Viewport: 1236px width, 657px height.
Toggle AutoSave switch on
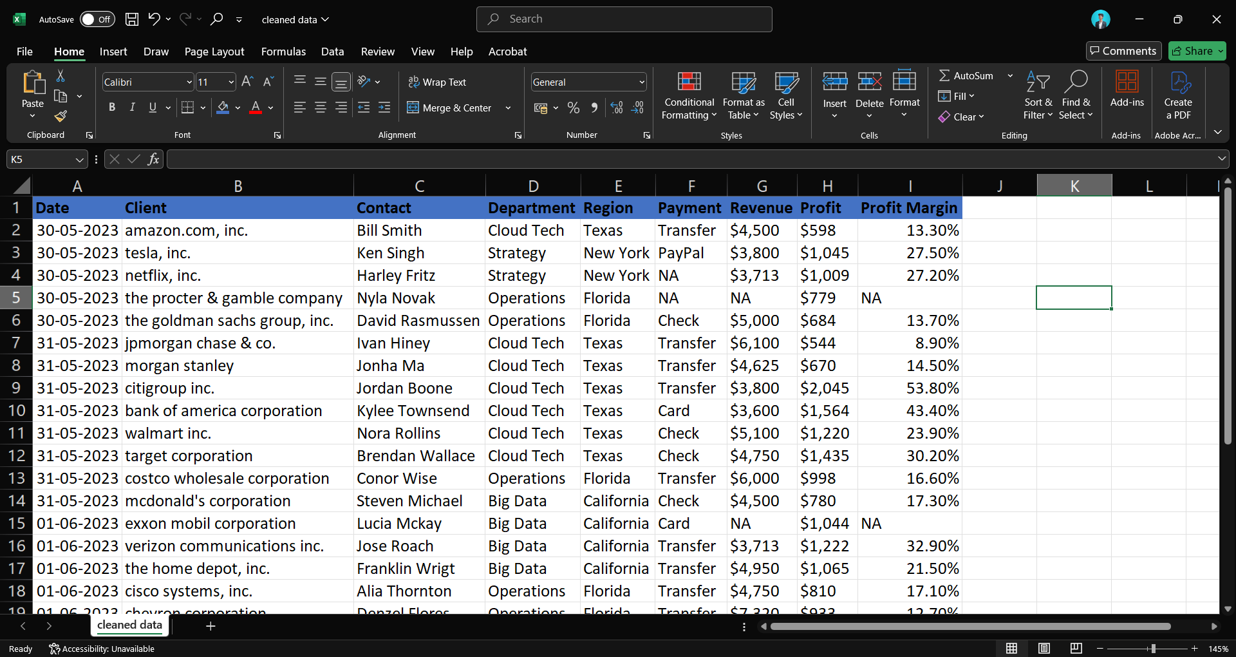(97, 19)
